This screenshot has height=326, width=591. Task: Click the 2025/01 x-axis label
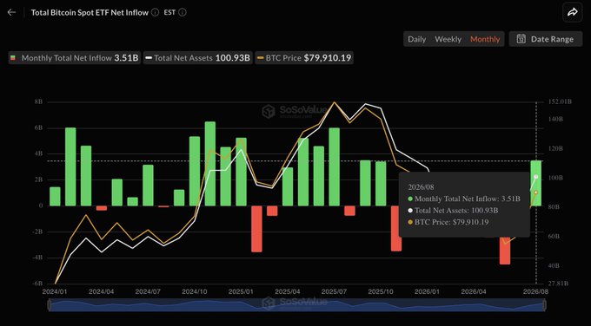point(241,292)
